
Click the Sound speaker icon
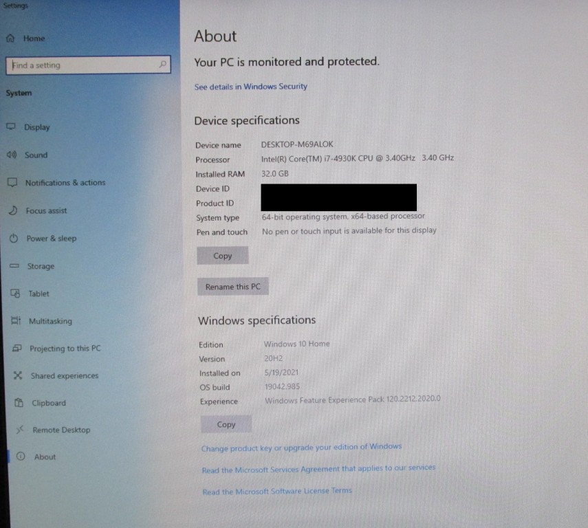coord(12,155)
